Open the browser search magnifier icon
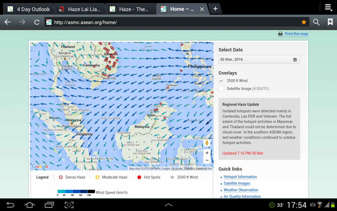This screenshot has width=337, height=211. click(x=316, y=22)
